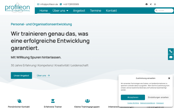174x108 pixels.
Task: Click the Erfahrene Trainer label
Action: click(53, 107)
